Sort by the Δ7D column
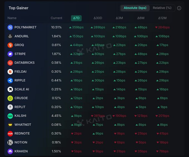The height and width of the screenshot is (157, 189). click(76, 18)
